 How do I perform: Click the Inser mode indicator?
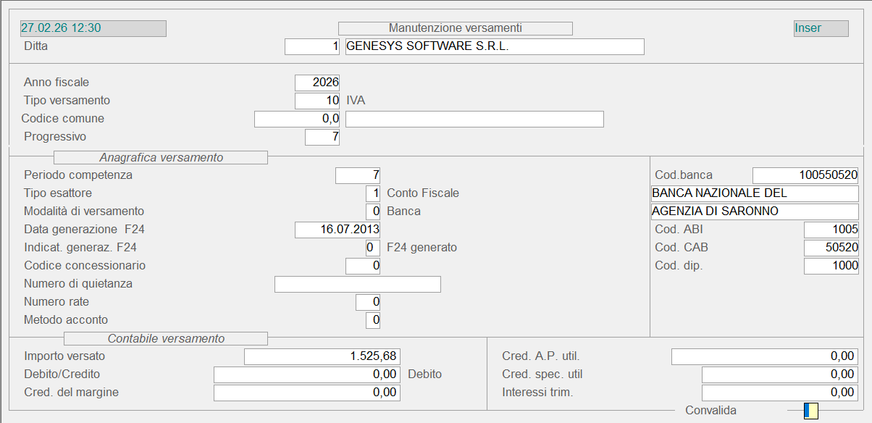[821, 28]
